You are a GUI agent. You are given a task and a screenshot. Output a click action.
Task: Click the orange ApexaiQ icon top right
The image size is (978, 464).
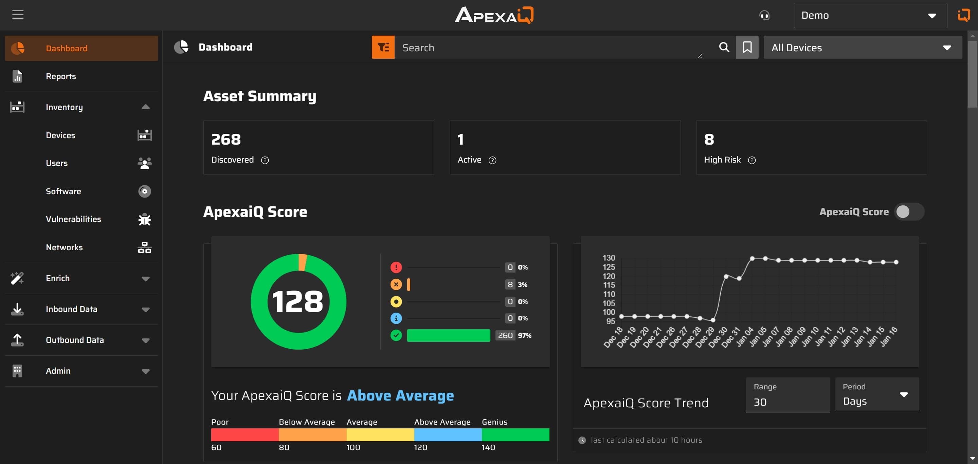coord(964,15)
